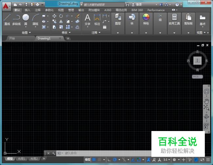Screen dimensions: 213x165
Task: Pick the Arc (圆弧) tool
Action: pos(35,18)
